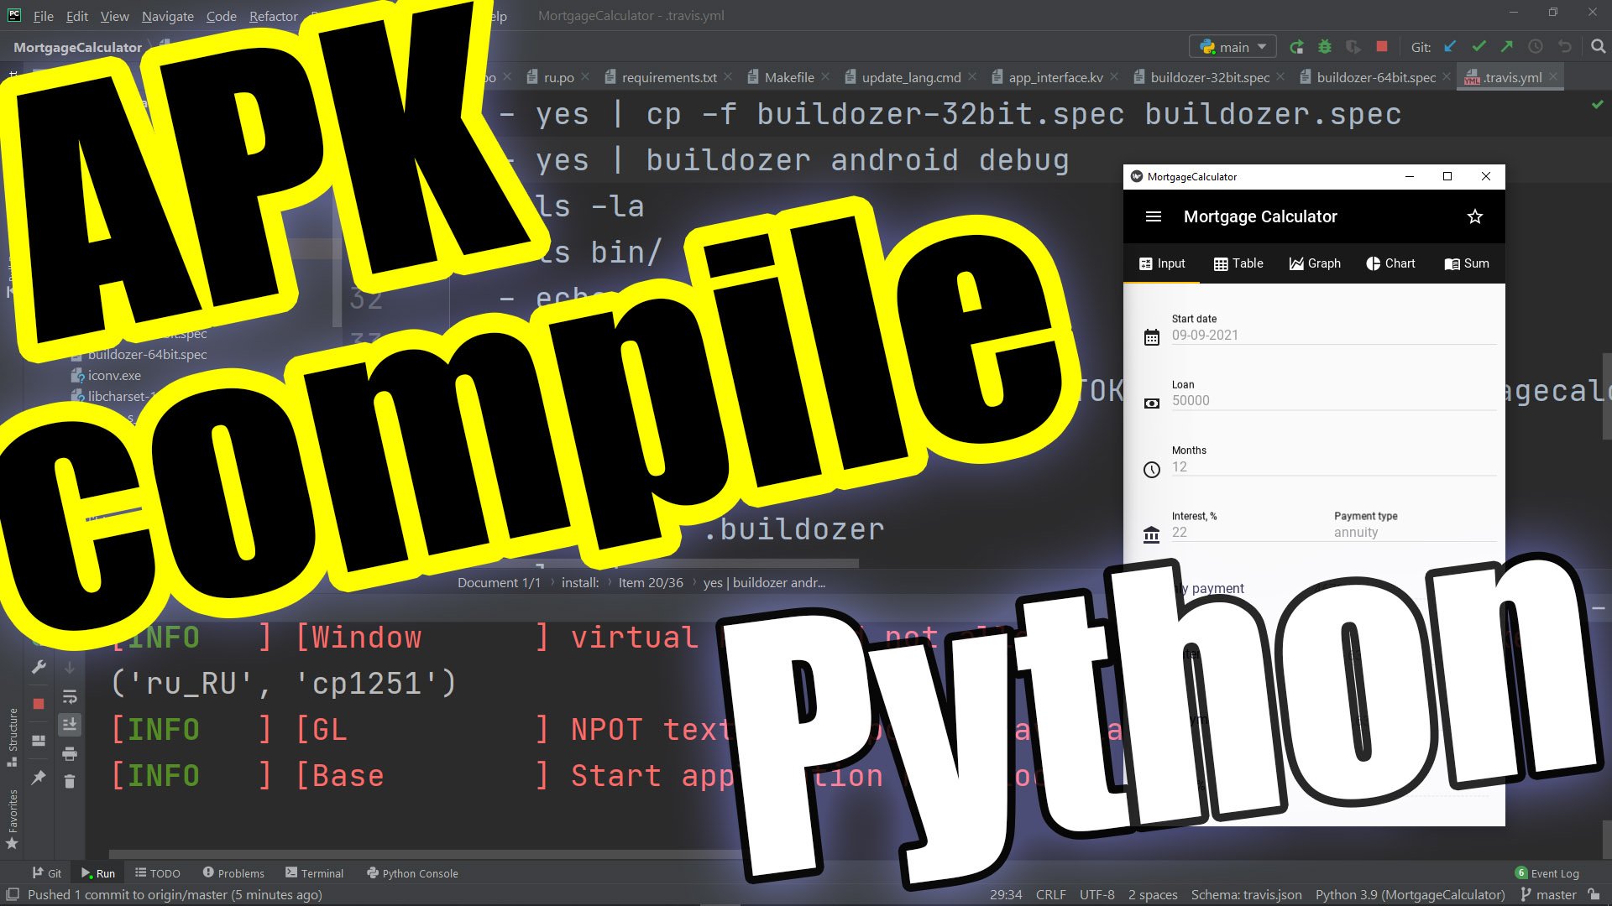The width and height of the screenshot is (1612, 906).
Task: Push commits using the green Git push arrow
Action: coord(1508,46)
